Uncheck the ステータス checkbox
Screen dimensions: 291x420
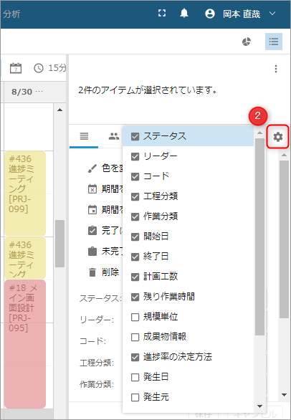[x=135, y=136]
